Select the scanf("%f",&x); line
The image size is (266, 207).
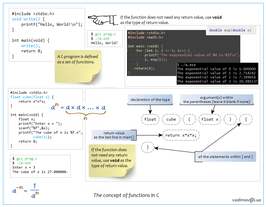coord(34,128)
